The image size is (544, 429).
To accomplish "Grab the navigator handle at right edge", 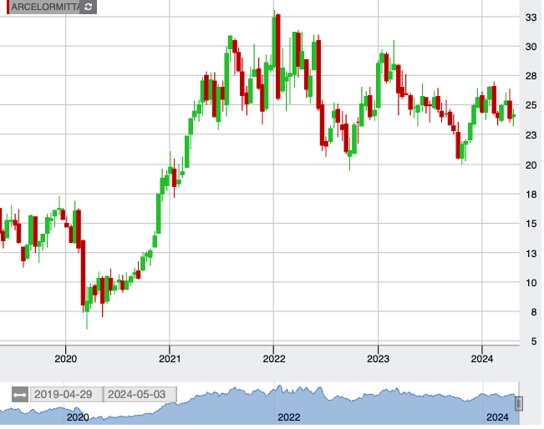I will pos(519,403).
